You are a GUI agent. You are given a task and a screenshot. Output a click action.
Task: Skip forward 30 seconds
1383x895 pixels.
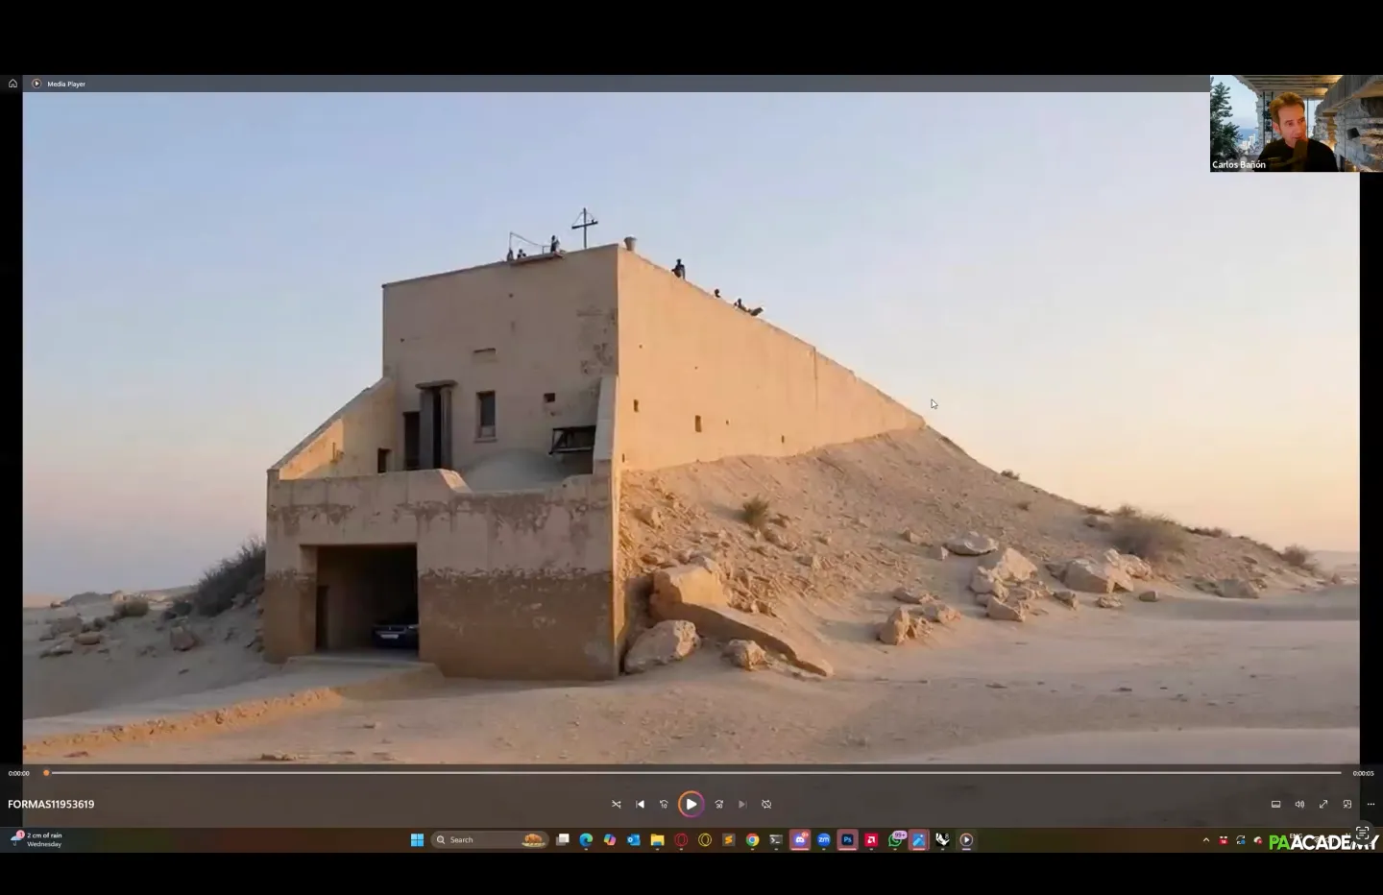coord(719,805)
